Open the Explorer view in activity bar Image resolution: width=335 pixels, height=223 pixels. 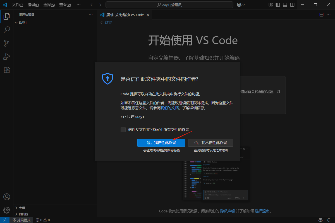[7, 16]
